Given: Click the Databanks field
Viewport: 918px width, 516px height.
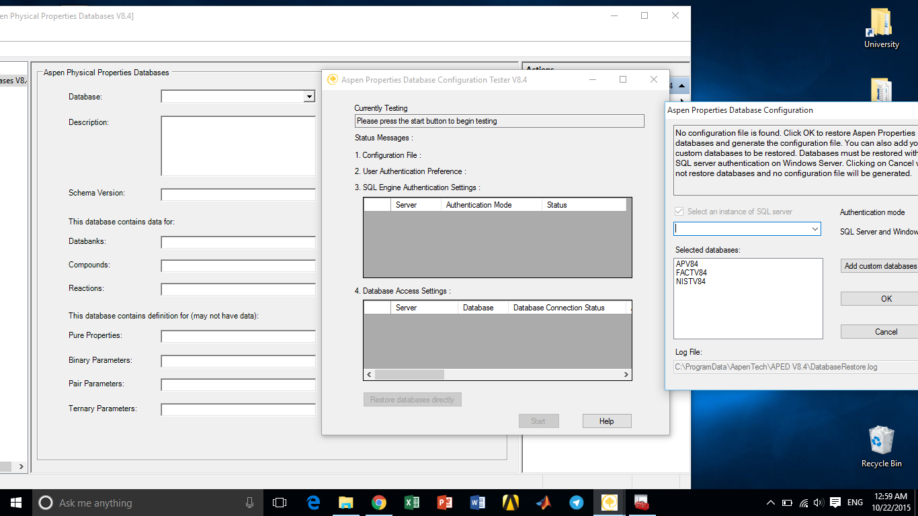Looking at the screenshot, I should pyautogui.click(x=238, y=243).
